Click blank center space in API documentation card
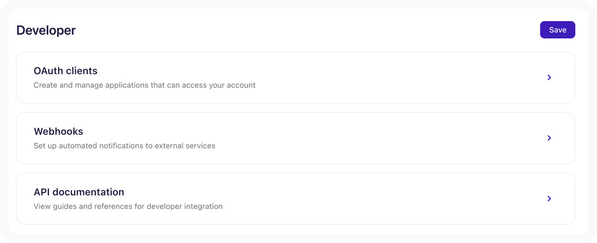The width and height of the screenshot is (597, 243). [379, 199]
